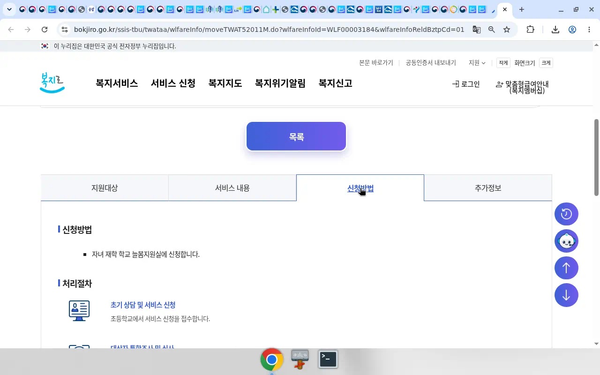Click the 신청방법 section heading
The height and width of the screenshot is (375, 600).
pyautogui.click(x=77, y=230)
